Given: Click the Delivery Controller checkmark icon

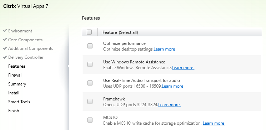Looking at the screenshot, I should tap(5, 57).
